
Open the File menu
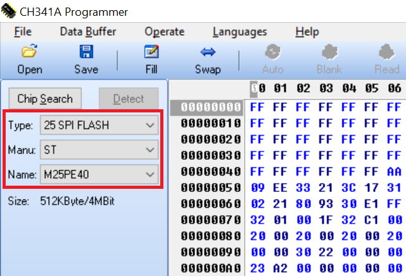click(22, 32)
